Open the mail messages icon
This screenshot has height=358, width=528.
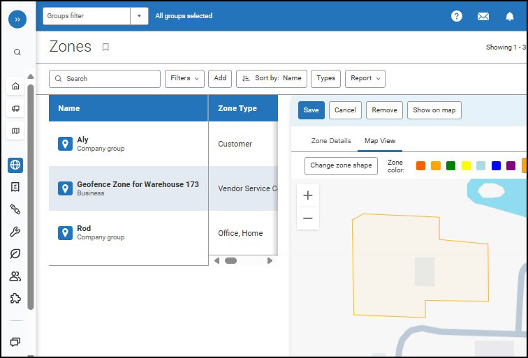point(483,16)
